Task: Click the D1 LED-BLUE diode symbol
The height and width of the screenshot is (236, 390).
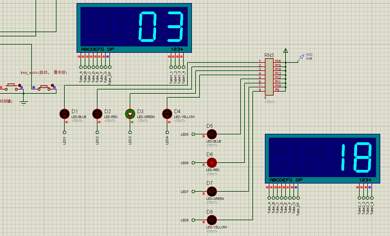Action: click(64, 114)
